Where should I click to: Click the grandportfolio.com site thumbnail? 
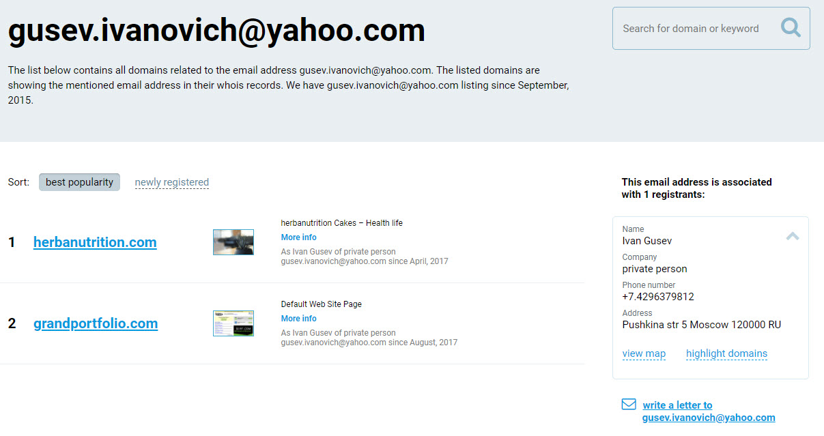tap(233, 323)
